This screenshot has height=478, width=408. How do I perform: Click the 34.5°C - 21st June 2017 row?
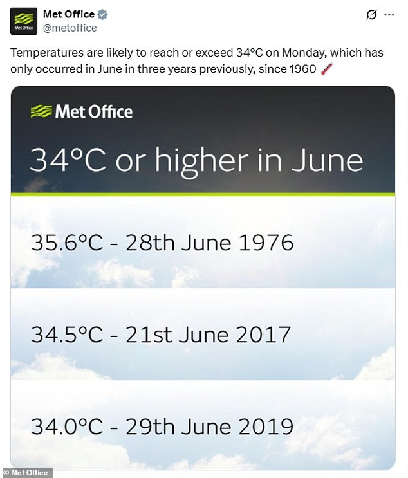tap(203, 335)
